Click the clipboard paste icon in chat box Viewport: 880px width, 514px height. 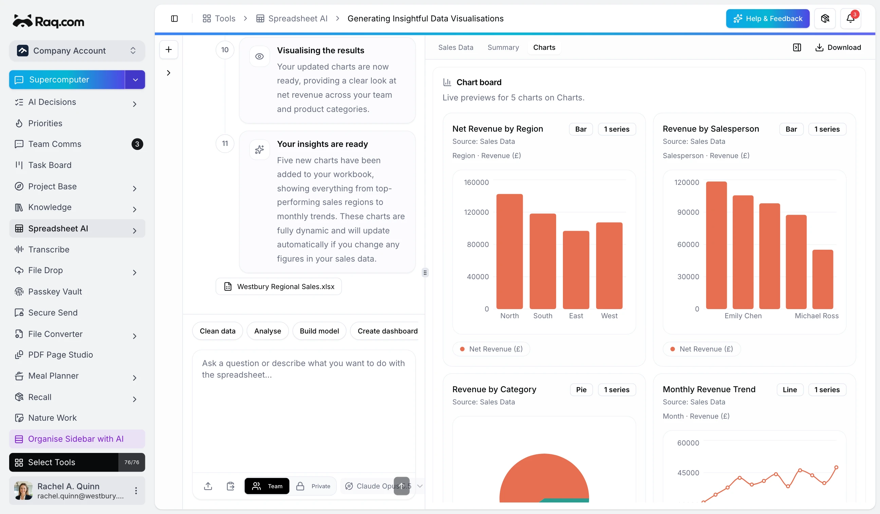pos(231,486)
